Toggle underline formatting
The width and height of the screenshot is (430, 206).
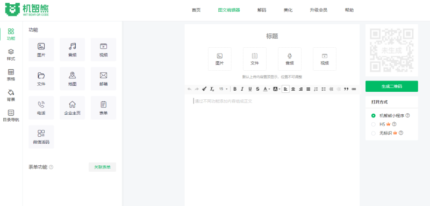pos(250,89)
